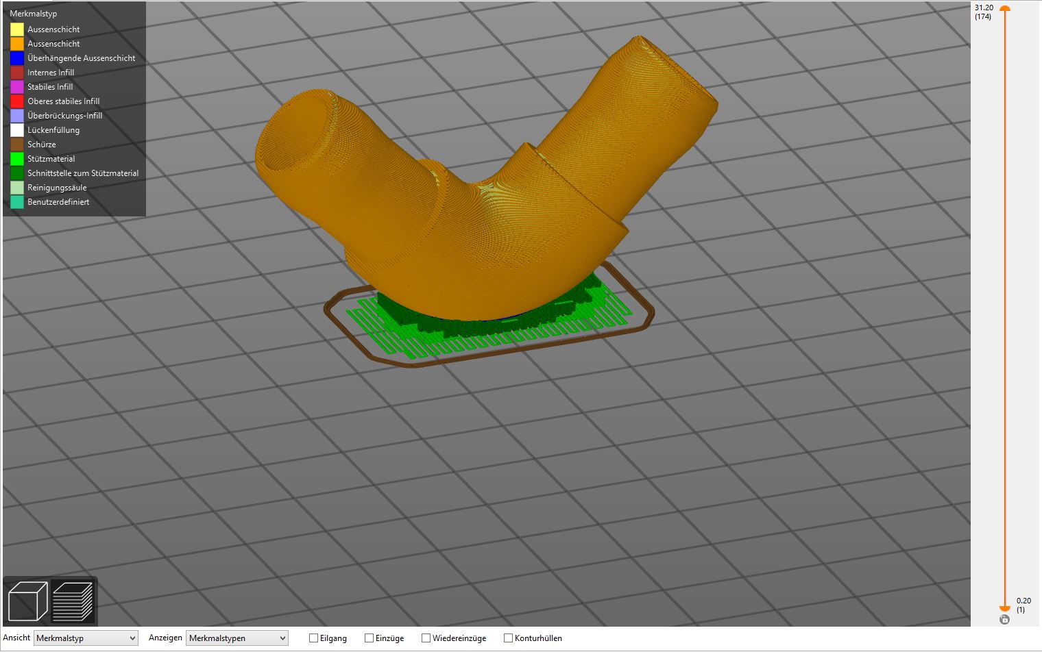Click the Internes Infill legend label
The height and width of the screenshot is (652, 1042).
point(51,73)
